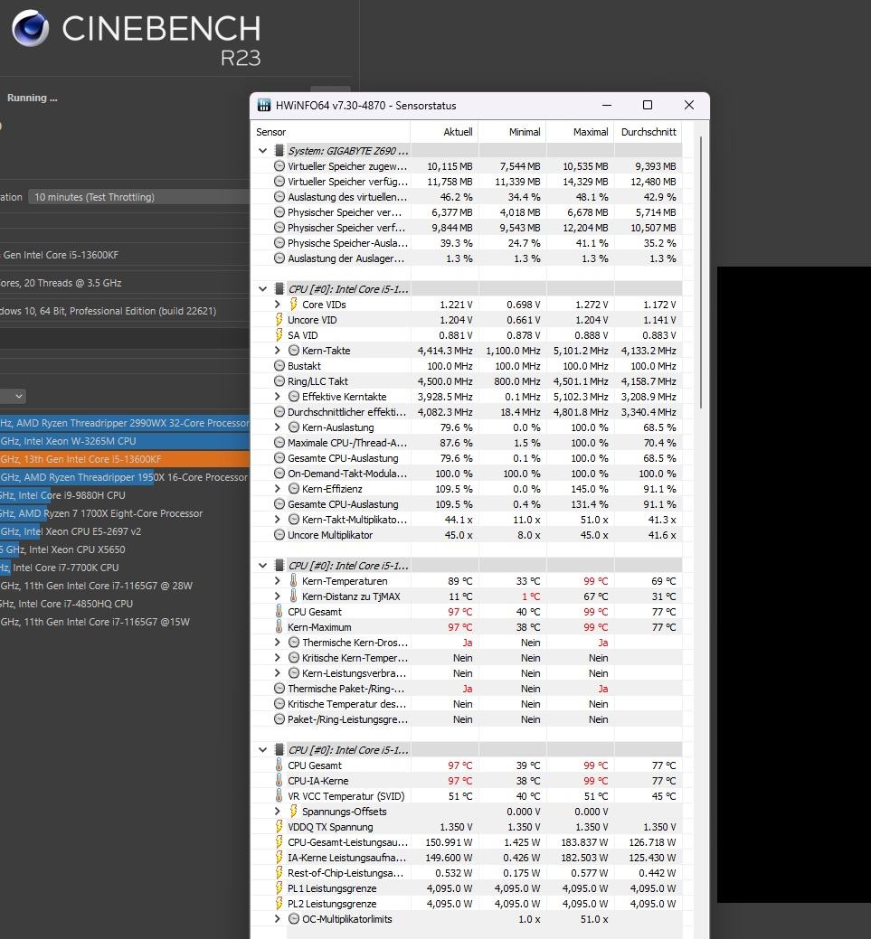
Task: Click the Sensor column header
Action: point(331,132)
